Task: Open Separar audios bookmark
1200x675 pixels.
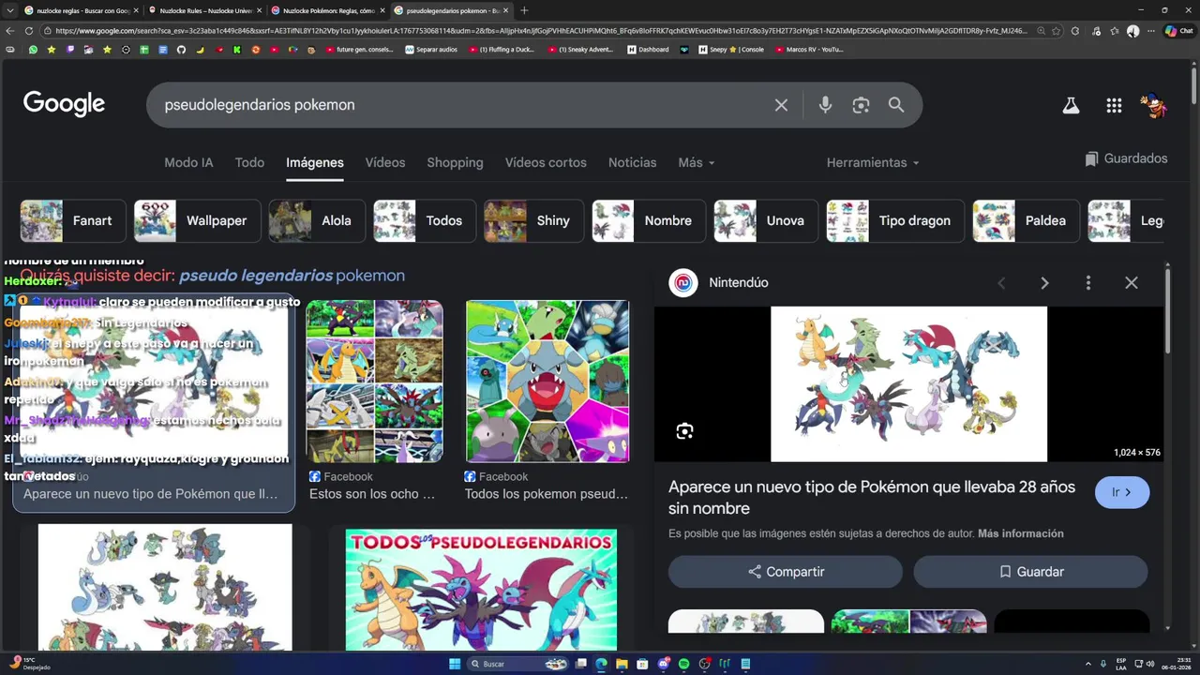Action: click(x=431, y=50)
